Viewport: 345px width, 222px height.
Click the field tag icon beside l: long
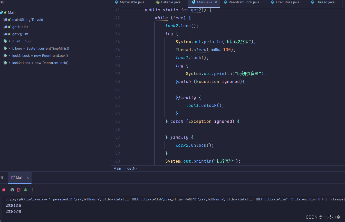coord(5,48)
